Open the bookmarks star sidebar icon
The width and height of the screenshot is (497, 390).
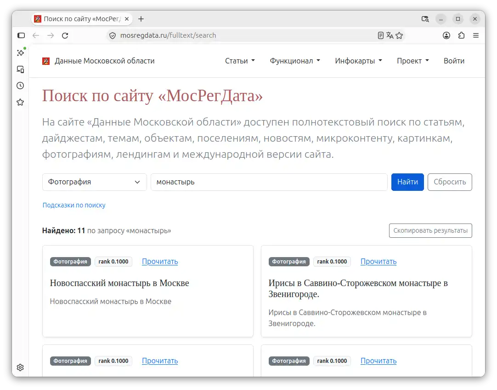click(20, 102)
